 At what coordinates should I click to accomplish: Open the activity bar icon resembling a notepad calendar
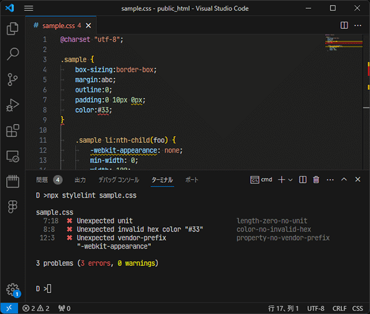click(12, 181)
